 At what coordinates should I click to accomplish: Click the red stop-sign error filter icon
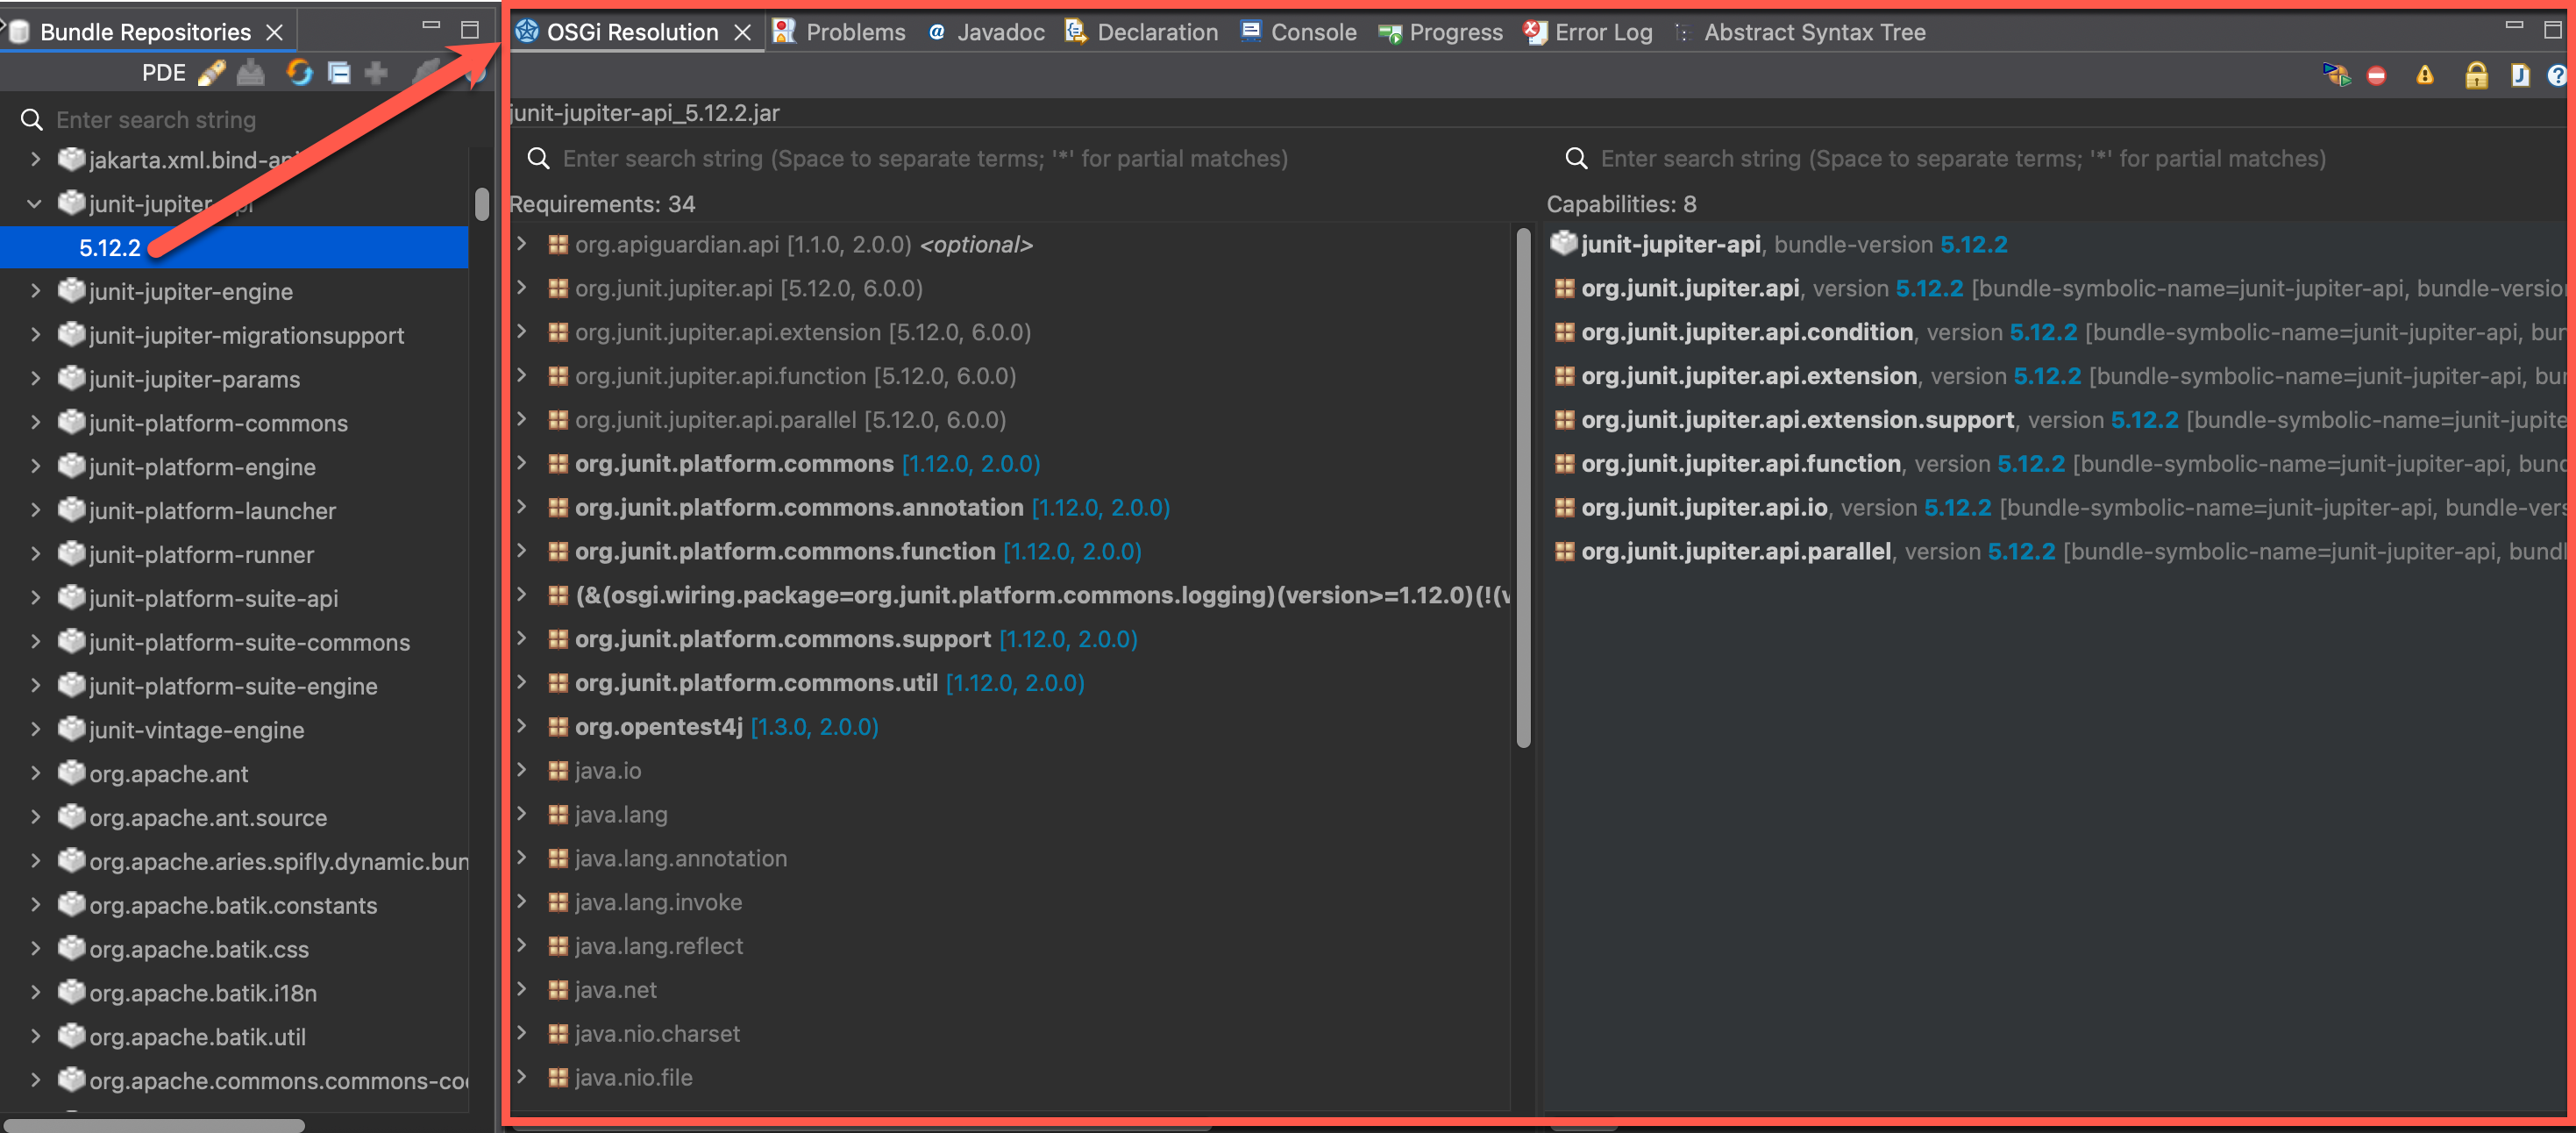2377,75
